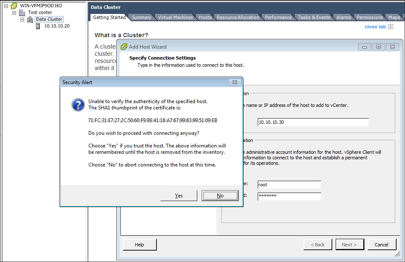The image size is (405, 262).
Task: Click the SHA1 thumbprint text 71:FC:31:E7
Action: click(x=153, y=120)
